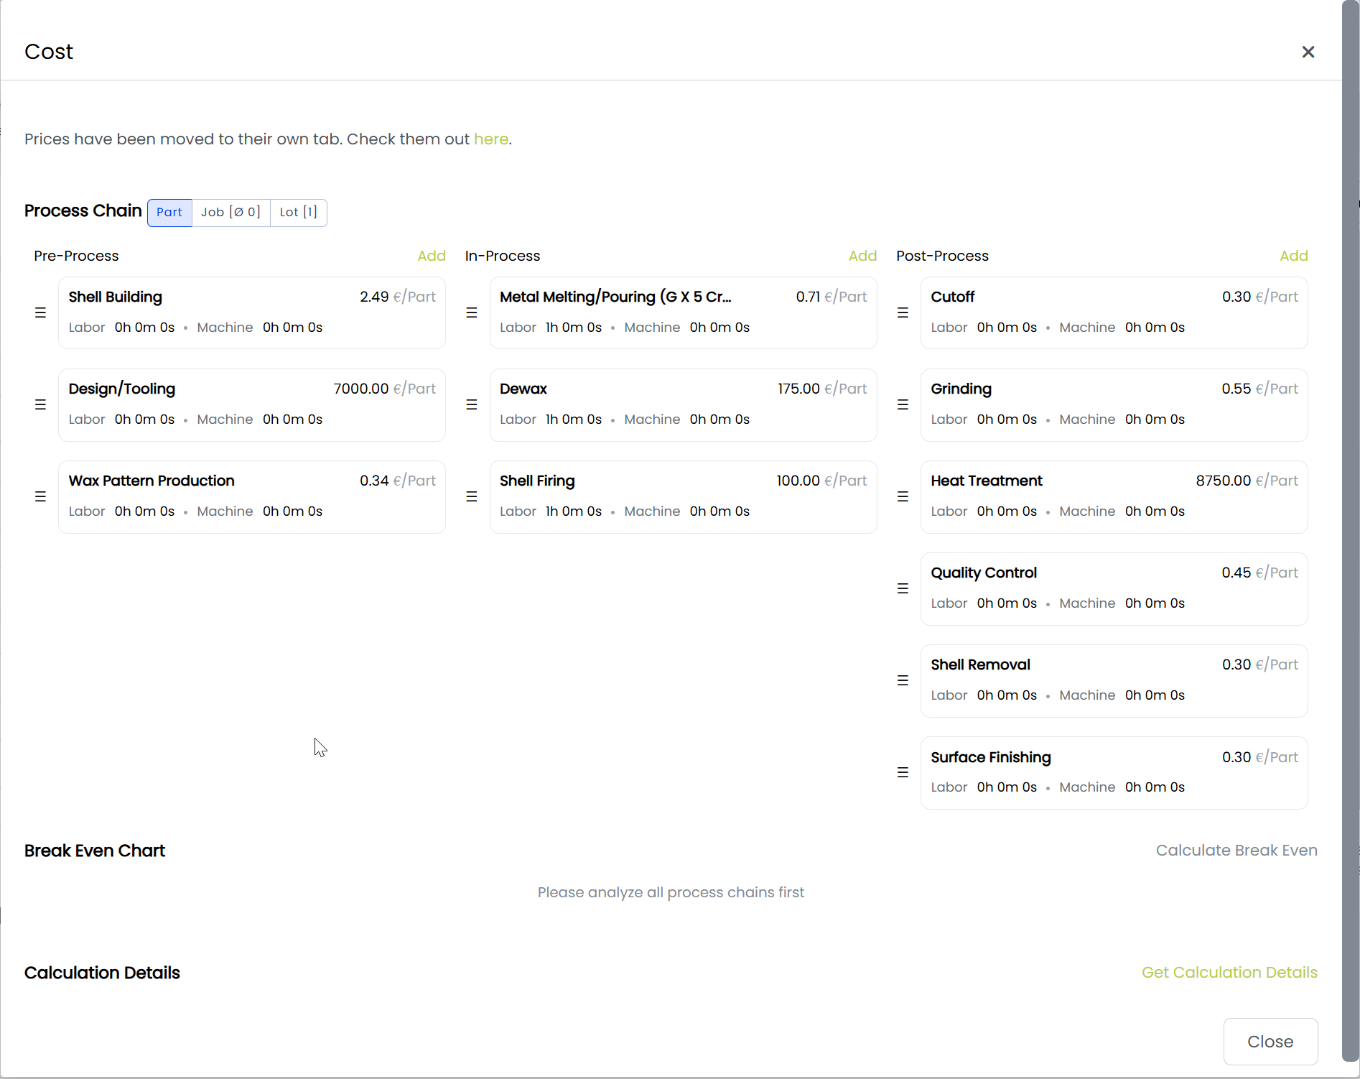Screen dimensions: 1360x1079
Task: Click the drag handle beside Metal Melting/Pouring
Action: 472,312
